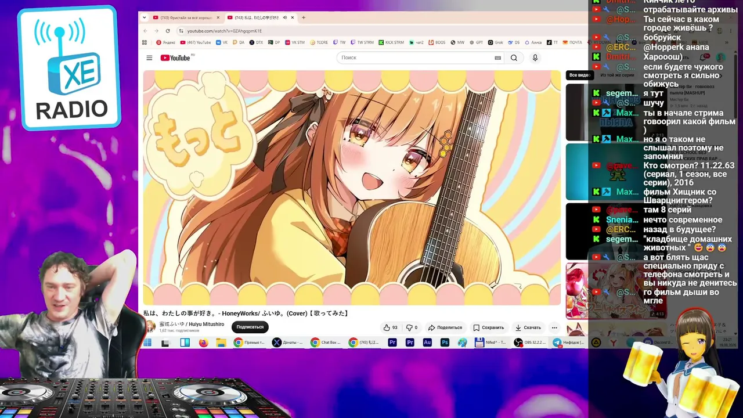Open the GPT bookmark
The image size is (743, 418).
point(476,42)
